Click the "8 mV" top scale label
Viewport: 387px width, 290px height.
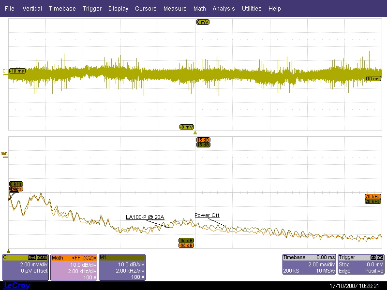pyautogui.click(x=203, y=22)
